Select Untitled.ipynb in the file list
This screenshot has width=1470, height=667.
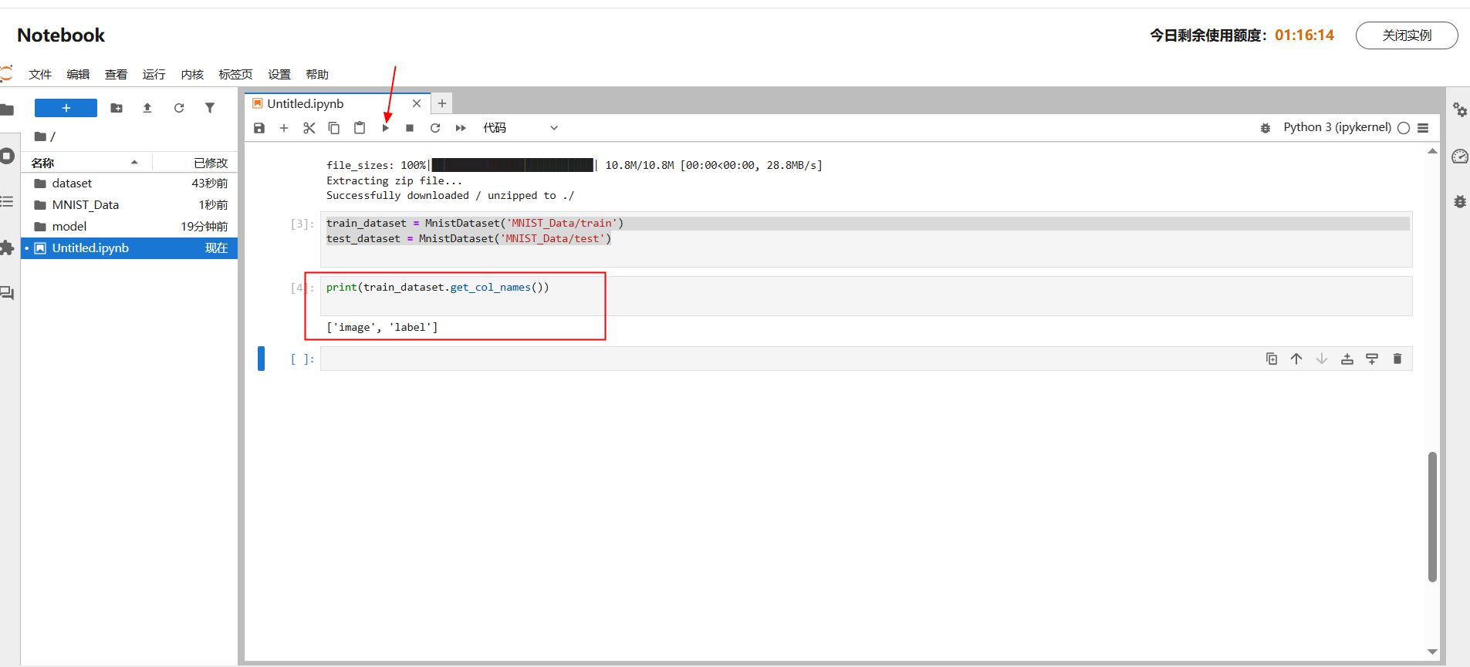pos(130,248)
